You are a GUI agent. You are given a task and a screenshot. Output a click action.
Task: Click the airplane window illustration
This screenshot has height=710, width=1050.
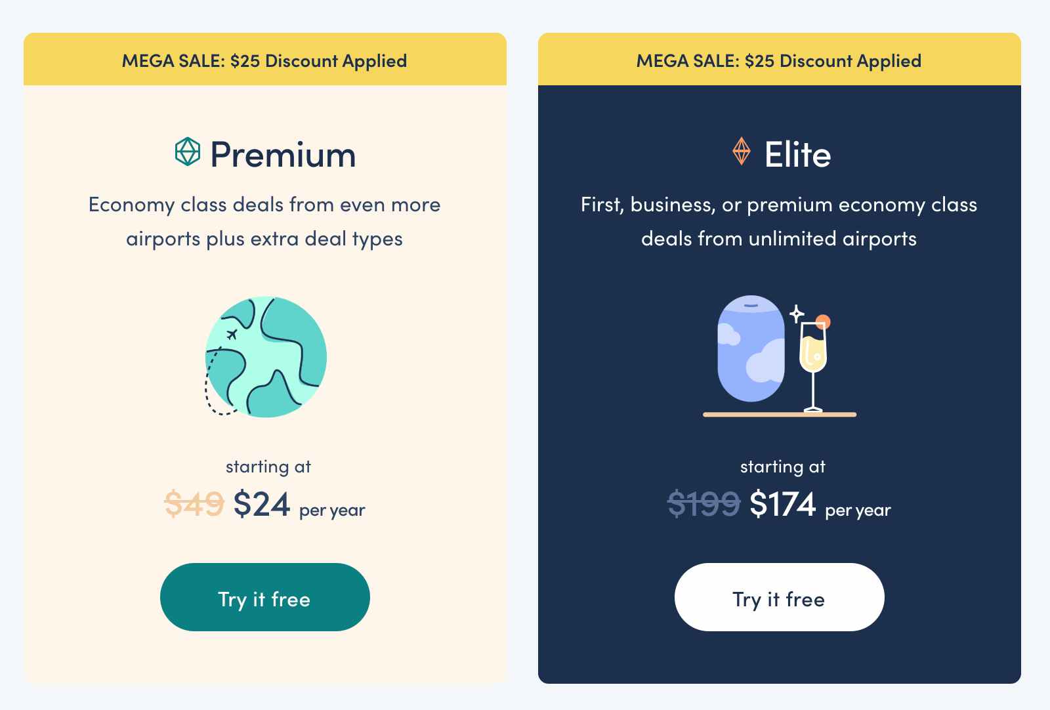pyautogui.click(x=751, y=348)
